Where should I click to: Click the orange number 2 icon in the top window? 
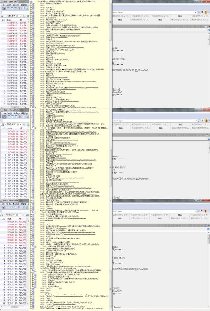pyautogui.click(x=206, y=12)
